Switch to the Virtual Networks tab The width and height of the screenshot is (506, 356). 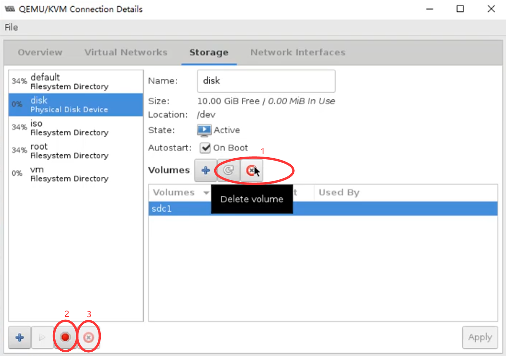click(x=126, y=53)
